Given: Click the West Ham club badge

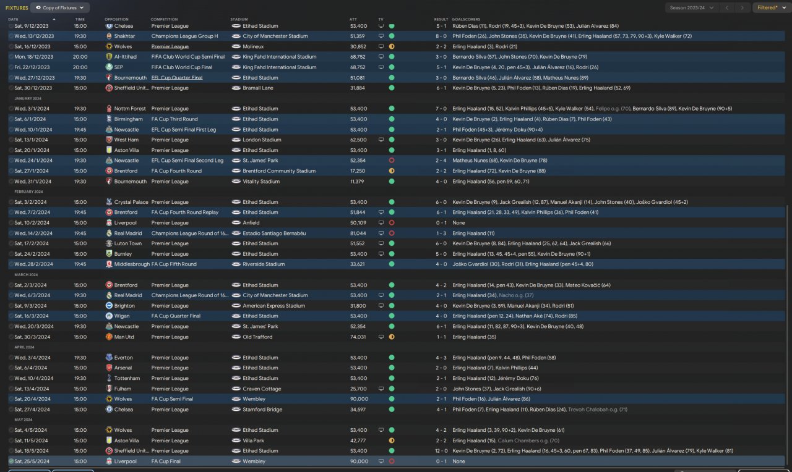Looking at the screenshot, I should tap(109, 140).
